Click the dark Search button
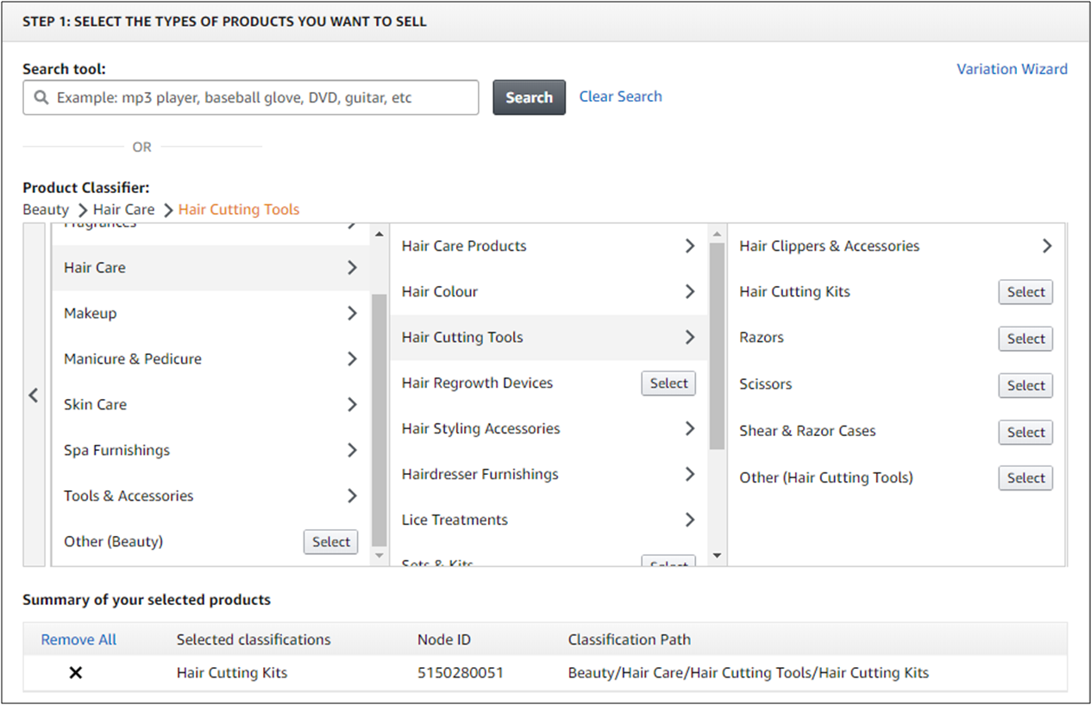Screen dimensions: 1091x705 pyautogui.click(x=529, y=97)
